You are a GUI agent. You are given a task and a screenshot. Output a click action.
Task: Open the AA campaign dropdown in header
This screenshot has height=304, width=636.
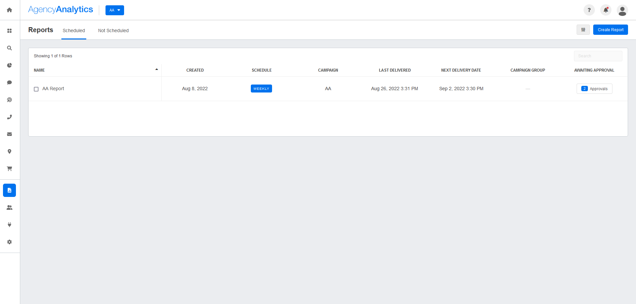point(114,10)
